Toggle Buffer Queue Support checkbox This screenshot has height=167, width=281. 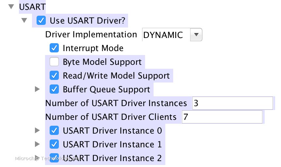(x=54, y=89)
